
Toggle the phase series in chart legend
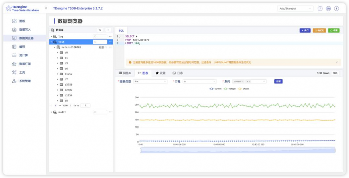pos(243,89)
